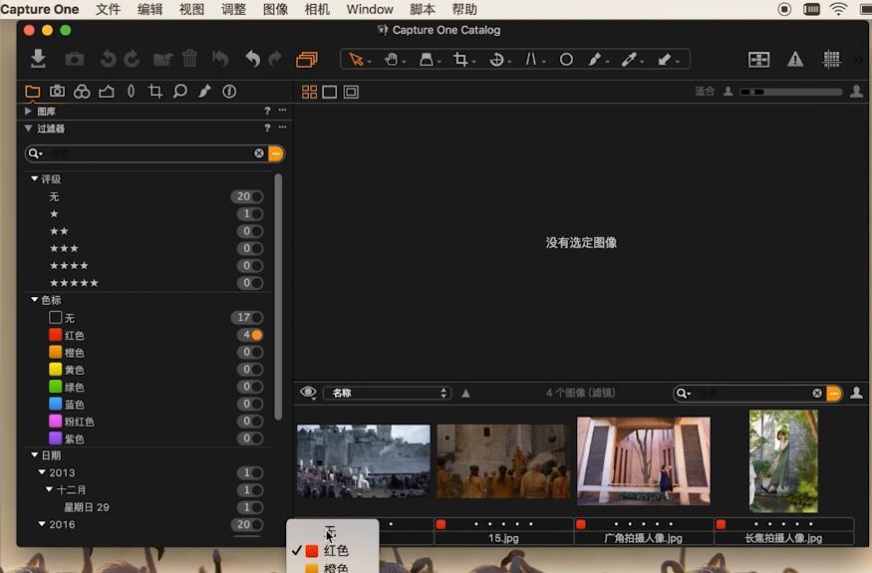Collapse the 十二月 month node

49,489
